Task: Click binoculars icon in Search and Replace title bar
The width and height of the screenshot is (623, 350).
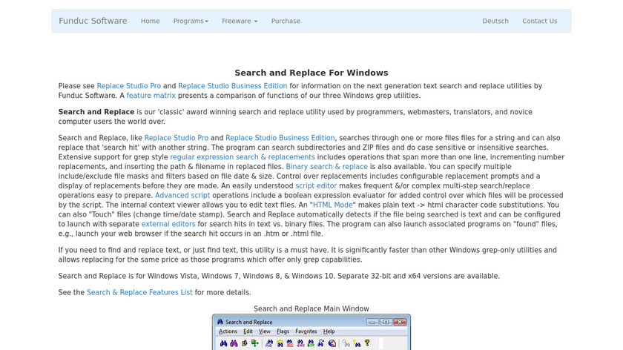Action: 220,322
